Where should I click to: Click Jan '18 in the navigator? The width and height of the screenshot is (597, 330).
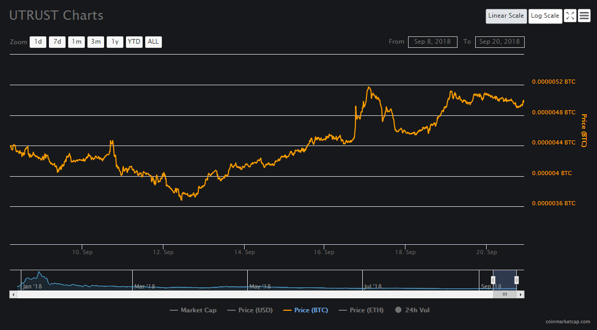coord(32,286)
